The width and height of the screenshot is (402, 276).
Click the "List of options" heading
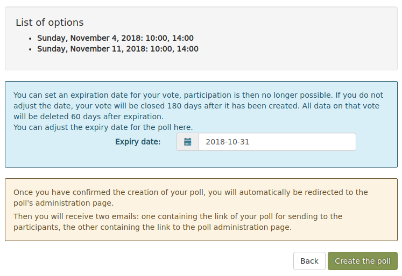point(50,23)
